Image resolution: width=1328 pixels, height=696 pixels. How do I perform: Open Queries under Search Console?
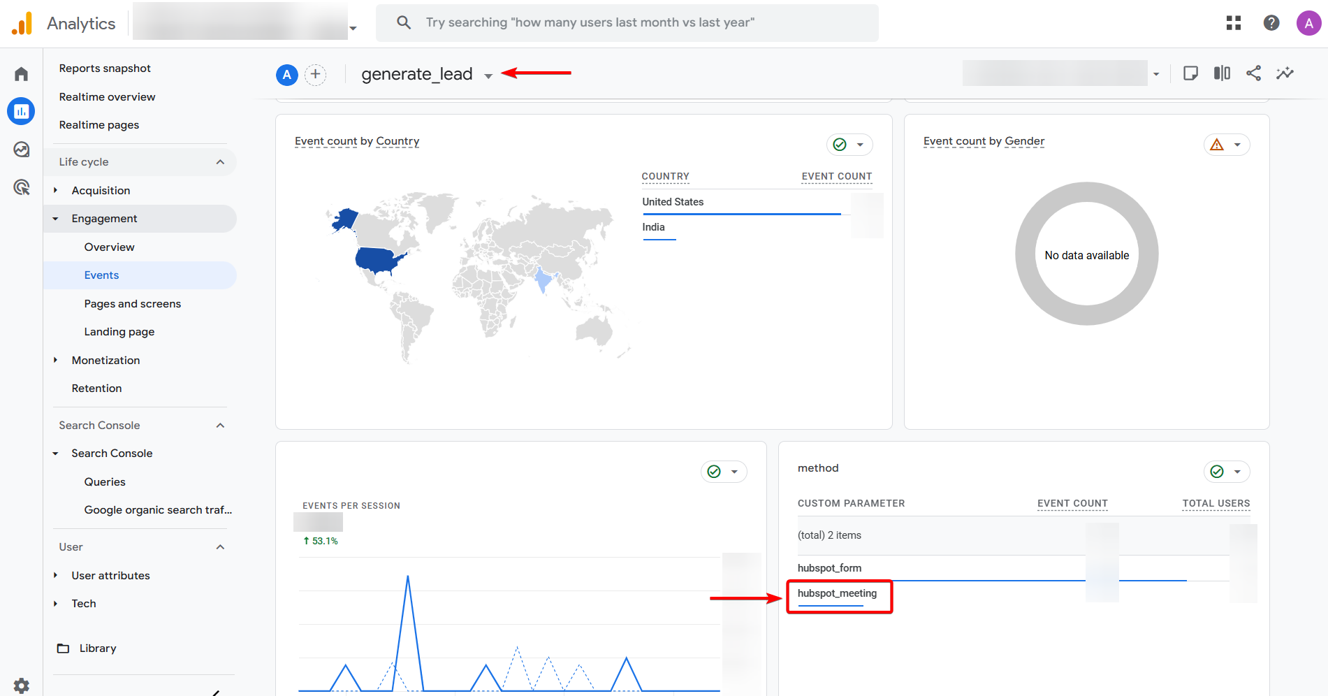click(105, 482)
